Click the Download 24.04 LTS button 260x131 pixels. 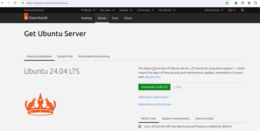[154, 87]
